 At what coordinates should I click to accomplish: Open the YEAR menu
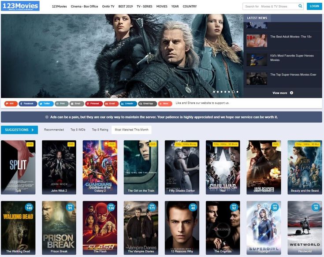coord(175,7)
